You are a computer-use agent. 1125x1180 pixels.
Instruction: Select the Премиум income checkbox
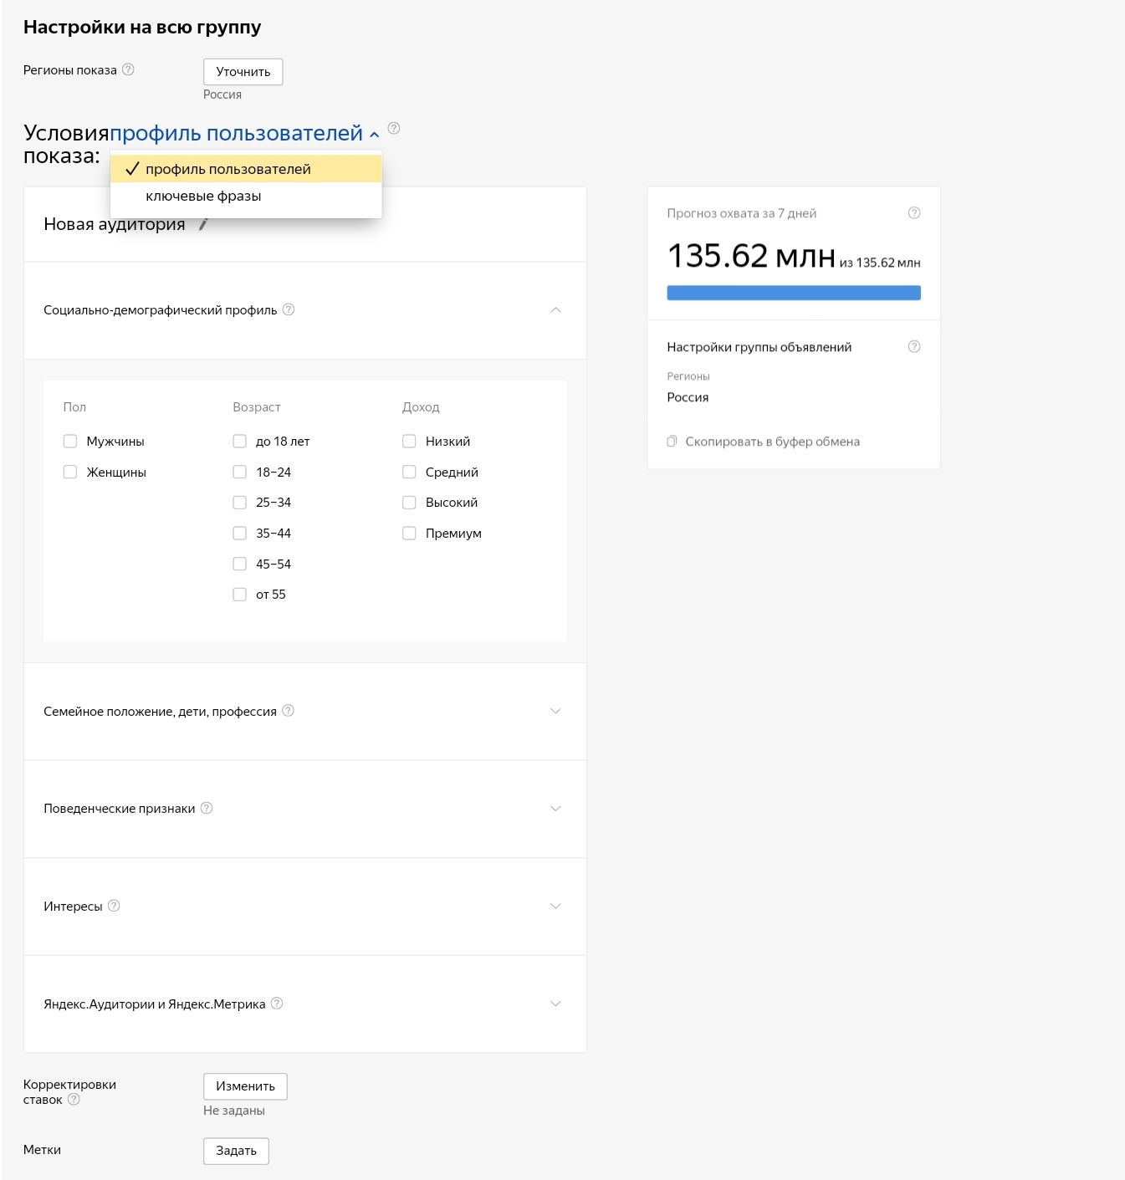(x=409, y=533)
